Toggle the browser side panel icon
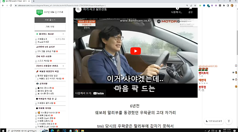The width and height of the screenshot is (238, 132). pos(228,5)
